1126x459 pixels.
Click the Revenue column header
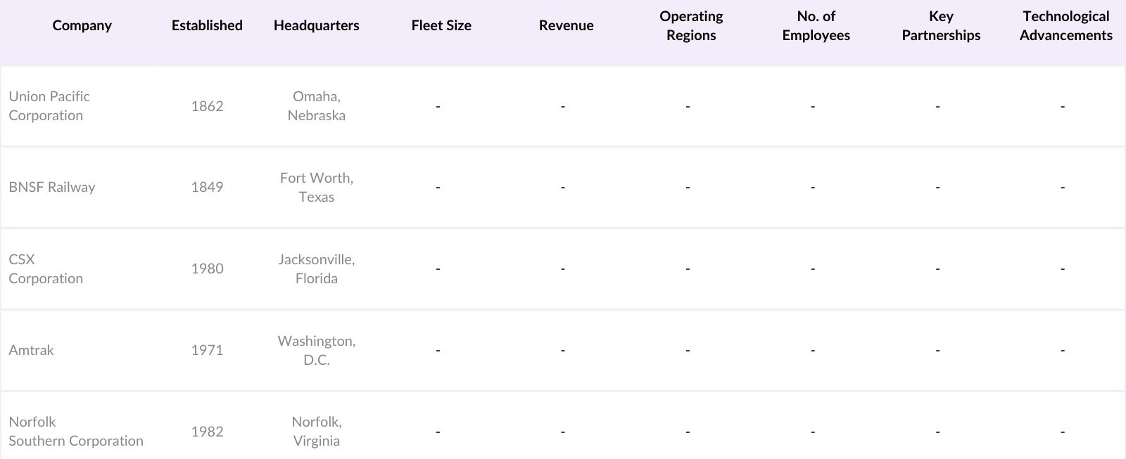pyautogui.click(x=566, y=26)
